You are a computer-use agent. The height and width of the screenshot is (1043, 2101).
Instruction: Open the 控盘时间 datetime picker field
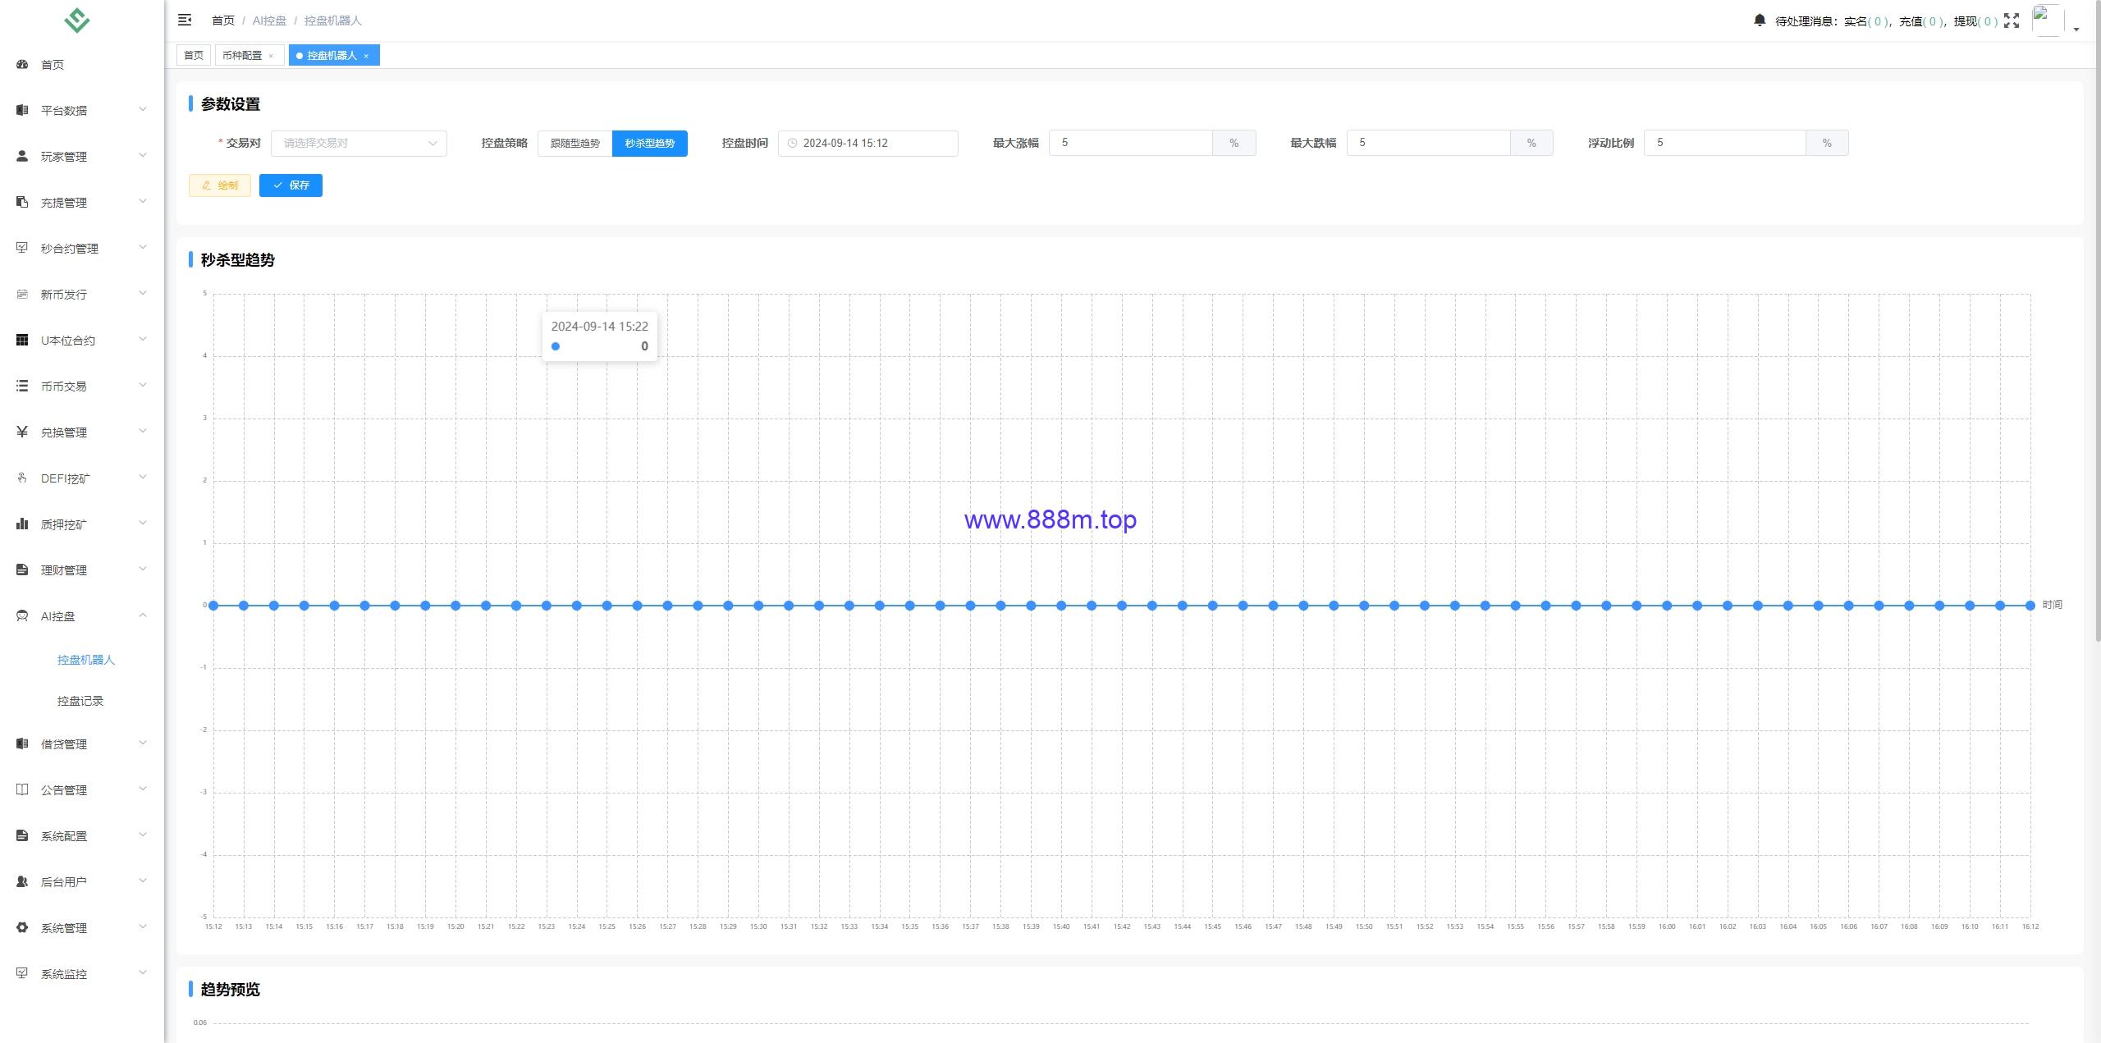867,143
